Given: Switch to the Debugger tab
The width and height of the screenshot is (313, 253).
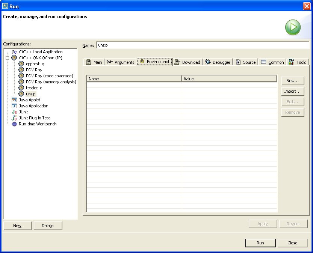Looking at the screenshot, I should pos(218,62).
